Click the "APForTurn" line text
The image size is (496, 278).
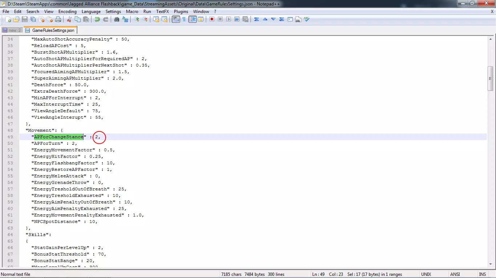(x=54, y=143)
